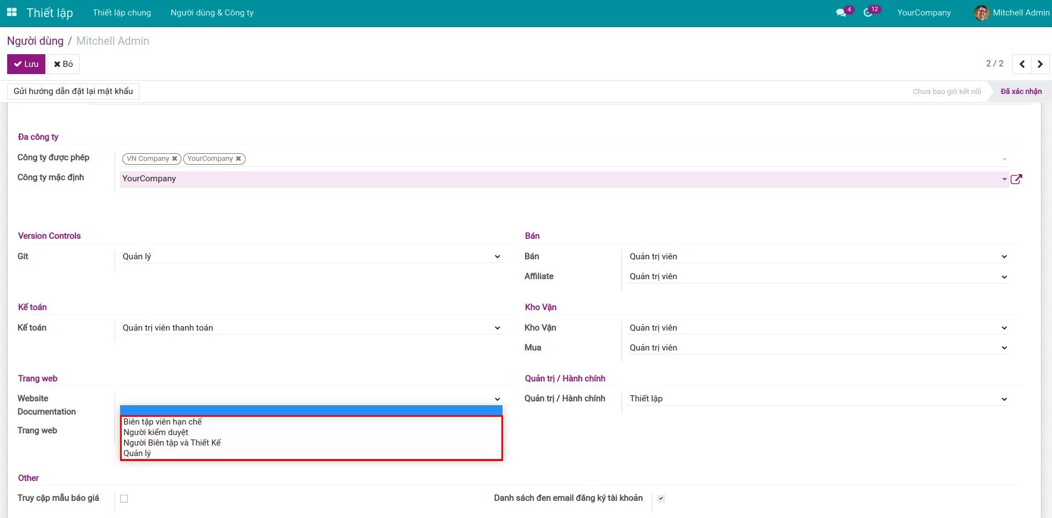Go to next record arrow

(1040, 64)
